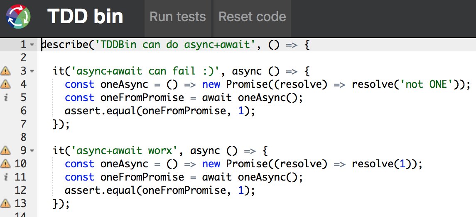476x217 pixels.
Task: Click assert.equal call on line 6
Action: point(160,111)
